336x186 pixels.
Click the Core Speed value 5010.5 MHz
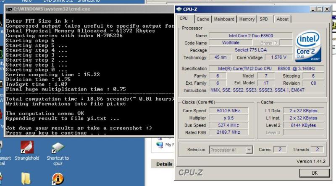(228, 111)
